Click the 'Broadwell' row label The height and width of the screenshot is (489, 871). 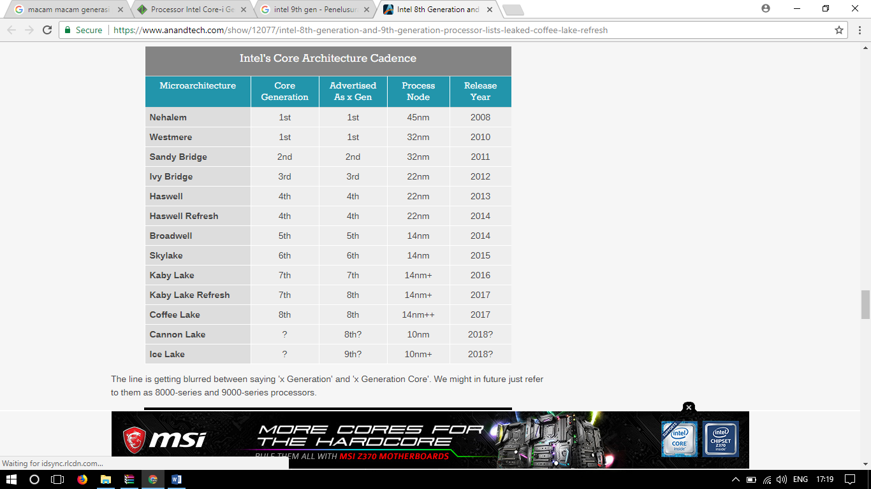(x=171, y=236)
